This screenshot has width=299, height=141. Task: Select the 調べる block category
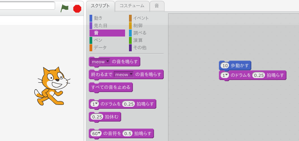[x=140, y=33]
